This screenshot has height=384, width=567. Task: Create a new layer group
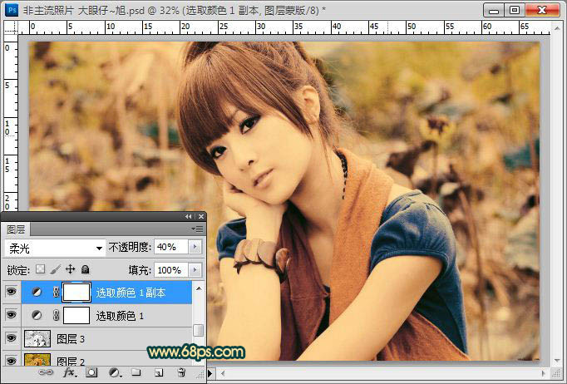[136, 373]
